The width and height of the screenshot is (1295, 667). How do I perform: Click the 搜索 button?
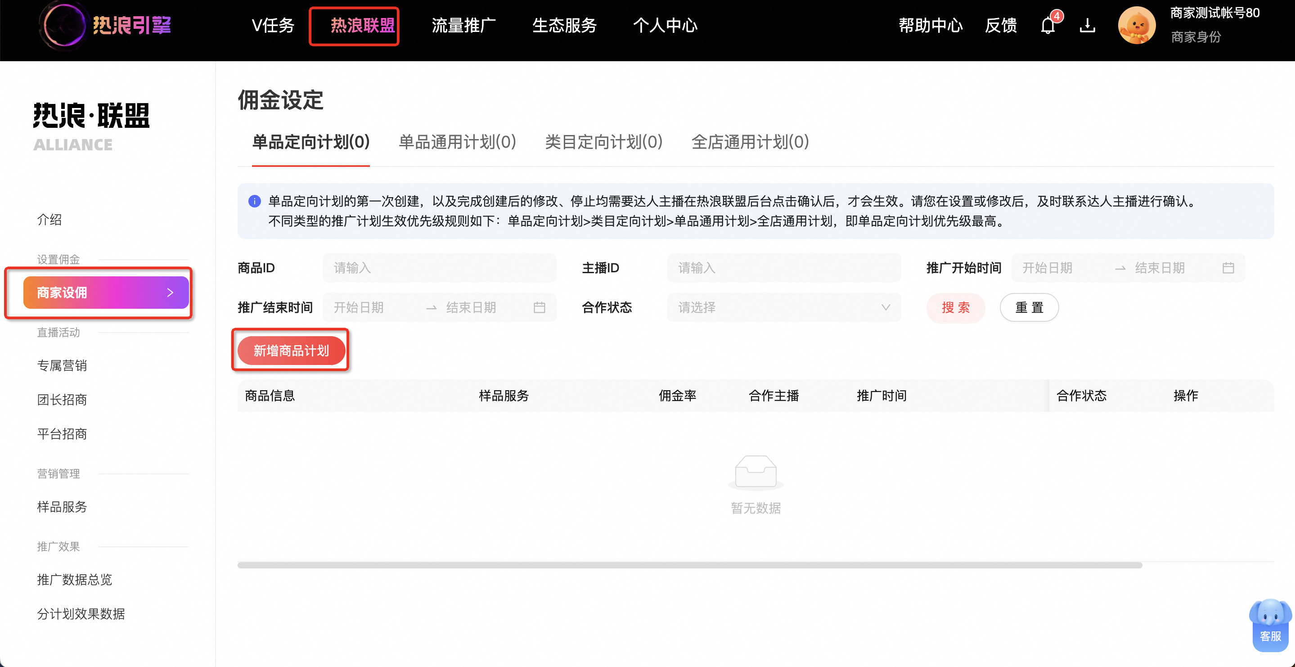coord(956,307)
